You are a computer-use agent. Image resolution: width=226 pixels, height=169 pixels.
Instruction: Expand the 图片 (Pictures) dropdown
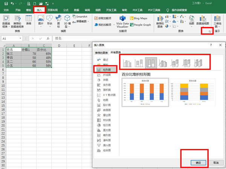[41, 23]
